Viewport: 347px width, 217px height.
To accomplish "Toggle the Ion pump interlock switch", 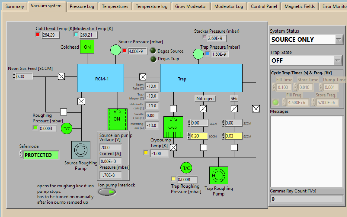I will coord(107,192).
